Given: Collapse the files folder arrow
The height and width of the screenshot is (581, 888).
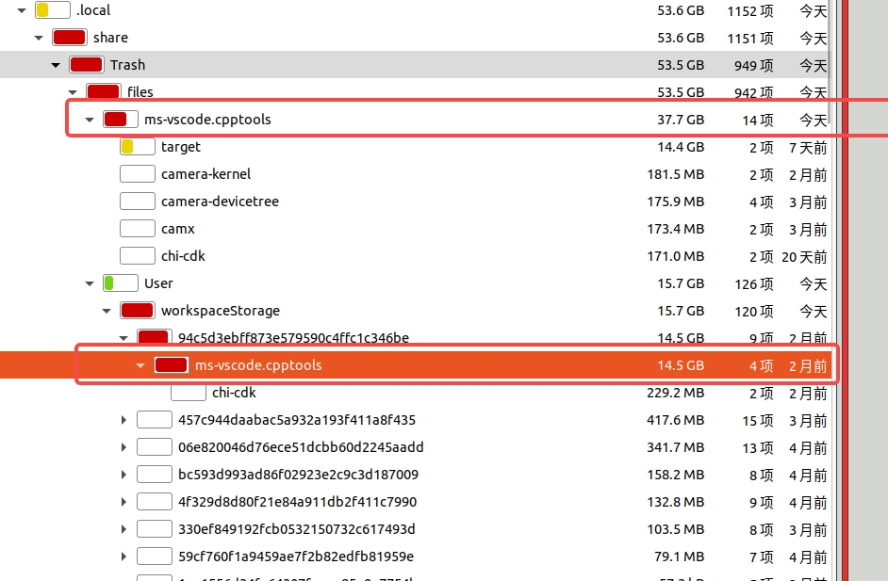Looking at the screenshot, I should coord(73,92).
